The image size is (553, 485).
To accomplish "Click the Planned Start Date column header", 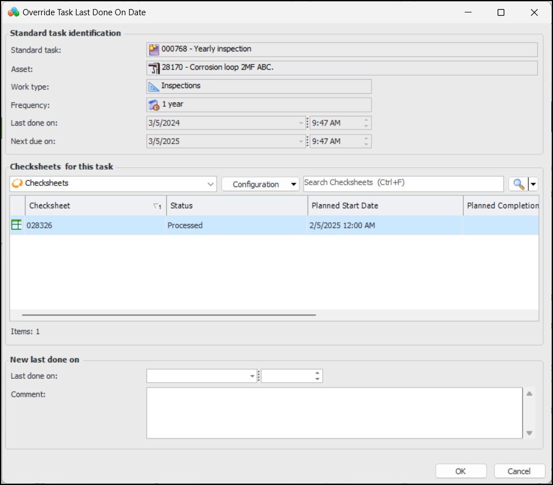I will (x=384, y=206).
